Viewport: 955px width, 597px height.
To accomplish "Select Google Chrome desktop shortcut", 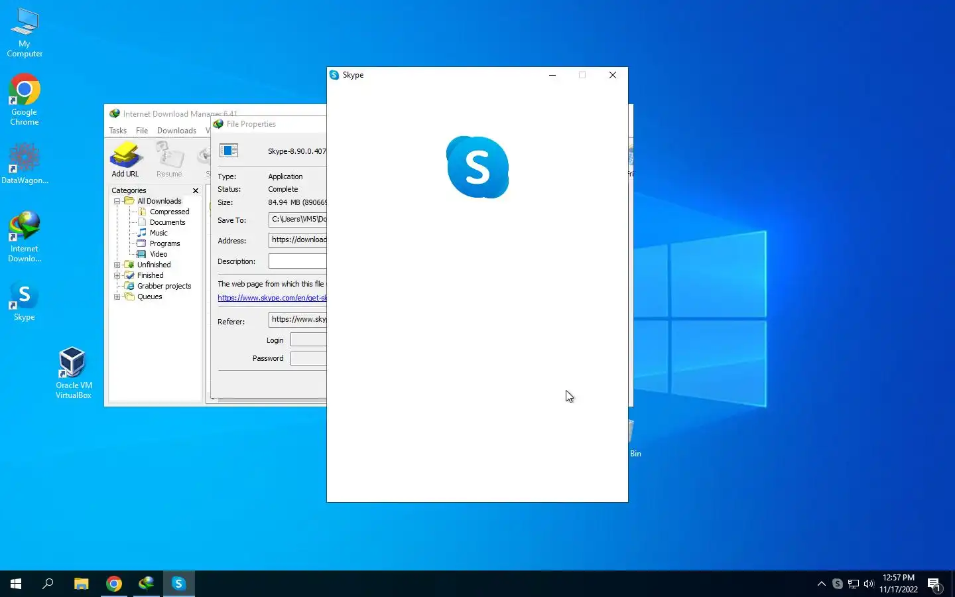I will click(x=25, y=100).
